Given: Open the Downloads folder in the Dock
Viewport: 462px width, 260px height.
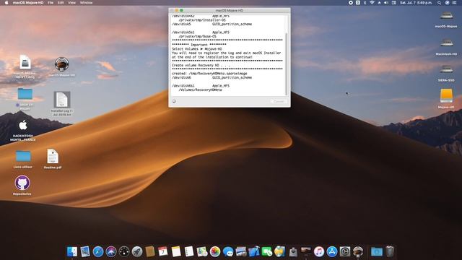Looking at the screenshot, I should tap(376, 251).
